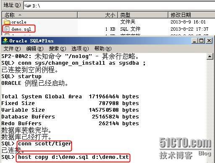The image size is (215, 163).
Task: Click the '数据库装载完毕' line
Action: click(x=26, y=130)
